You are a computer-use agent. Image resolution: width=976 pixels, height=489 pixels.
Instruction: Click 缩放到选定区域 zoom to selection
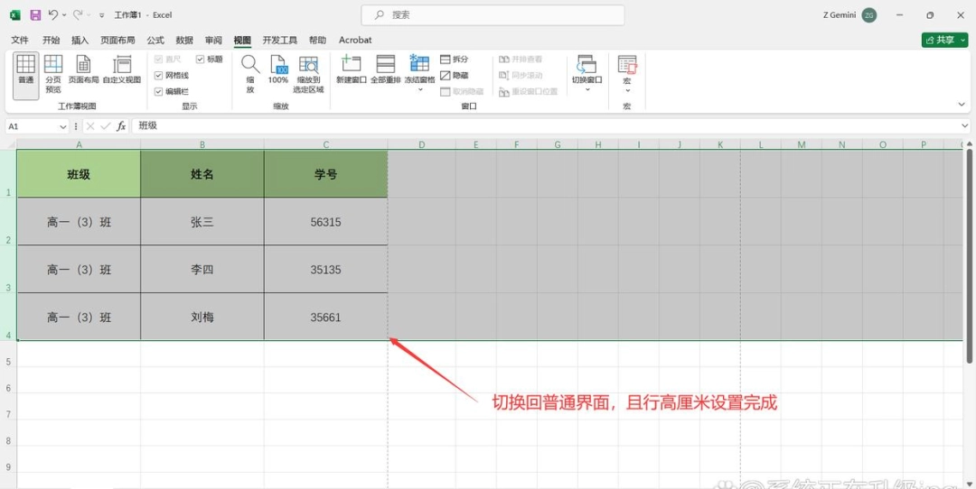click(x=309, y=75)
